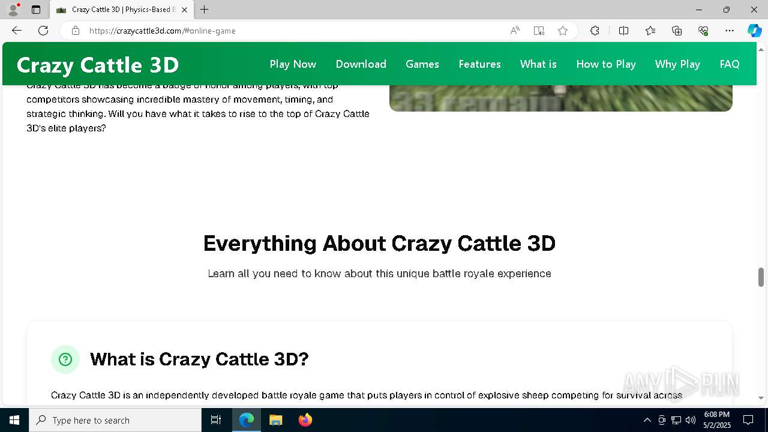
Task: Open Games nav item
Action: [422, 64]
